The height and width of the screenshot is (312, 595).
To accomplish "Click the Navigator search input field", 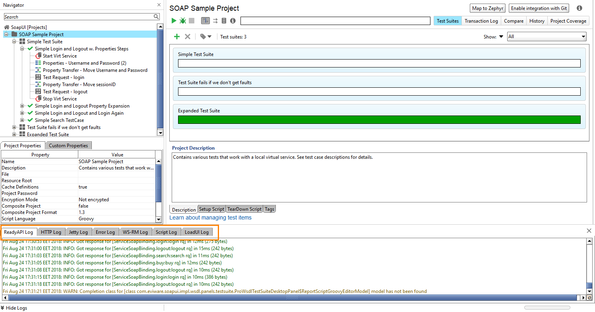I will [x=78, y=17].
